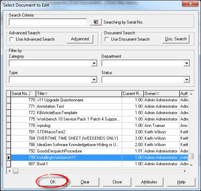Click inside the Search Criteria text field
This screenshot has height=191, width=201.
click(48, 22)
